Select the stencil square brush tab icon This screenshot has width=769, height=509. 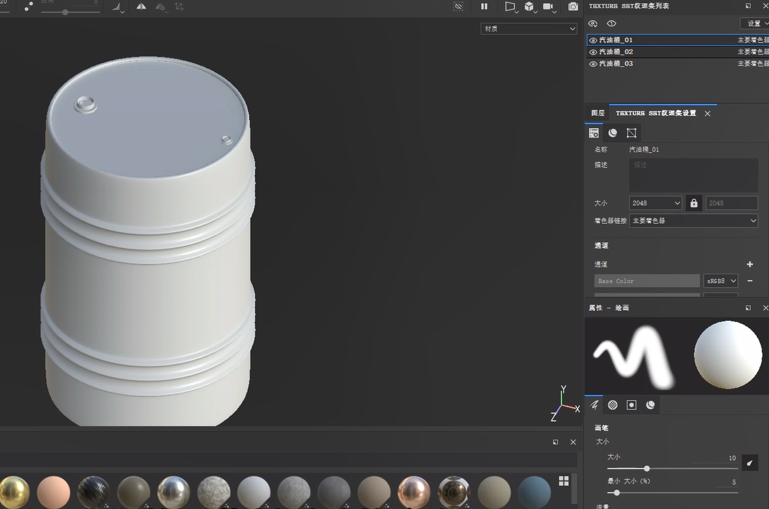pyautogui.click(x=631, y=405)
